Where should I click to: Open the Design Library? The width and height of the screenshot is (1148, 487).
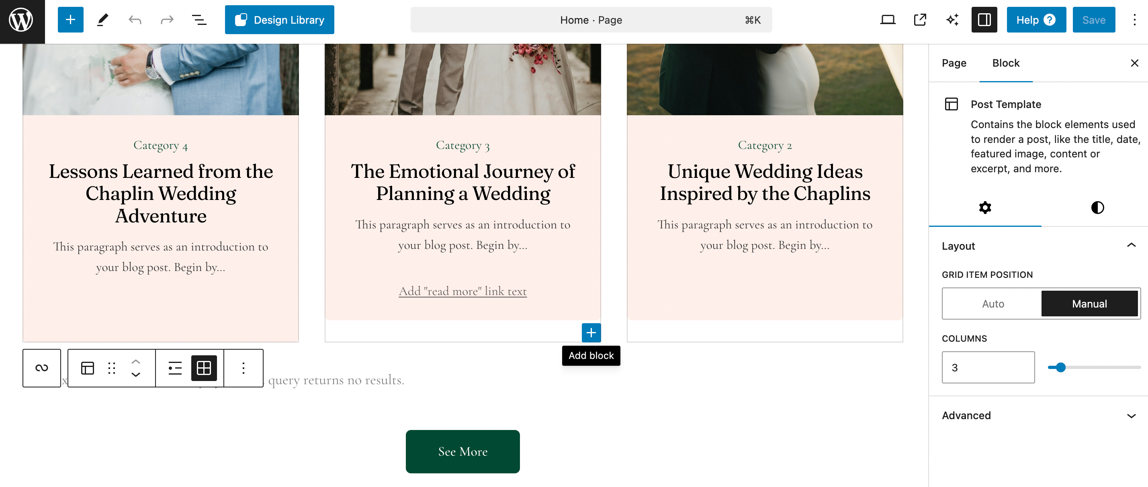279,20
